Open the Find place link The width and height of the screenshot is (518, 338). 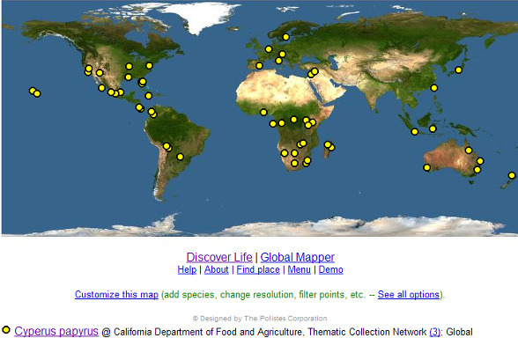[x=258, y=269]
